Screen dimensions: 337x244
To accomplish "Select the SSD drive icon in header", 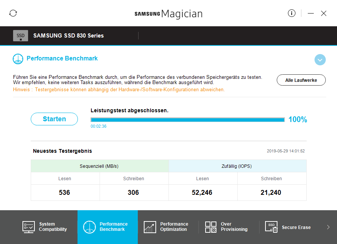I will click(x=21, y=36).
